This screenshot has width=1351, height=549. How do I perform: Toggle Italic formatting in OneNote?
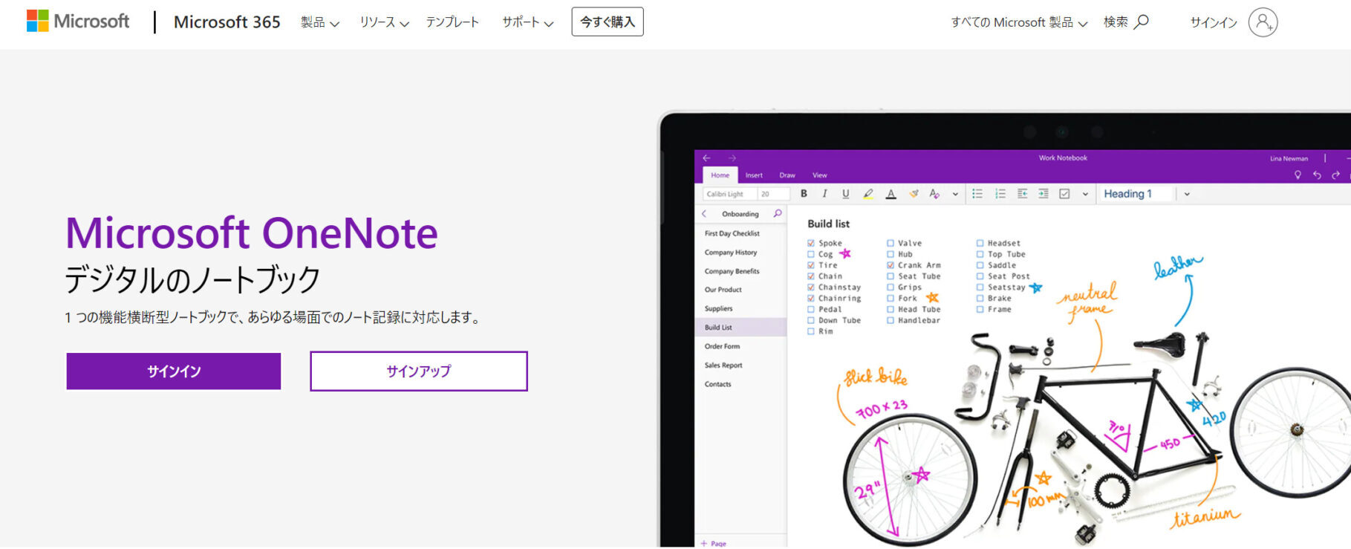(824, 194)
